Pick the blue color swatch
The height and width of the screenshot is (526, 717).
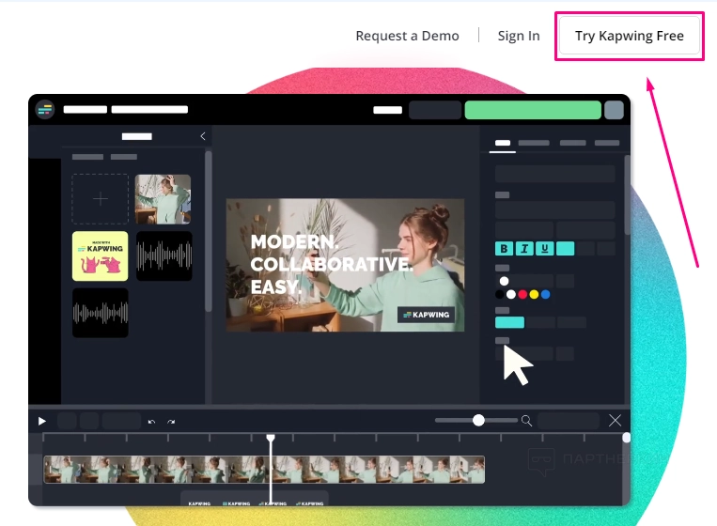[x=546, y=295]
